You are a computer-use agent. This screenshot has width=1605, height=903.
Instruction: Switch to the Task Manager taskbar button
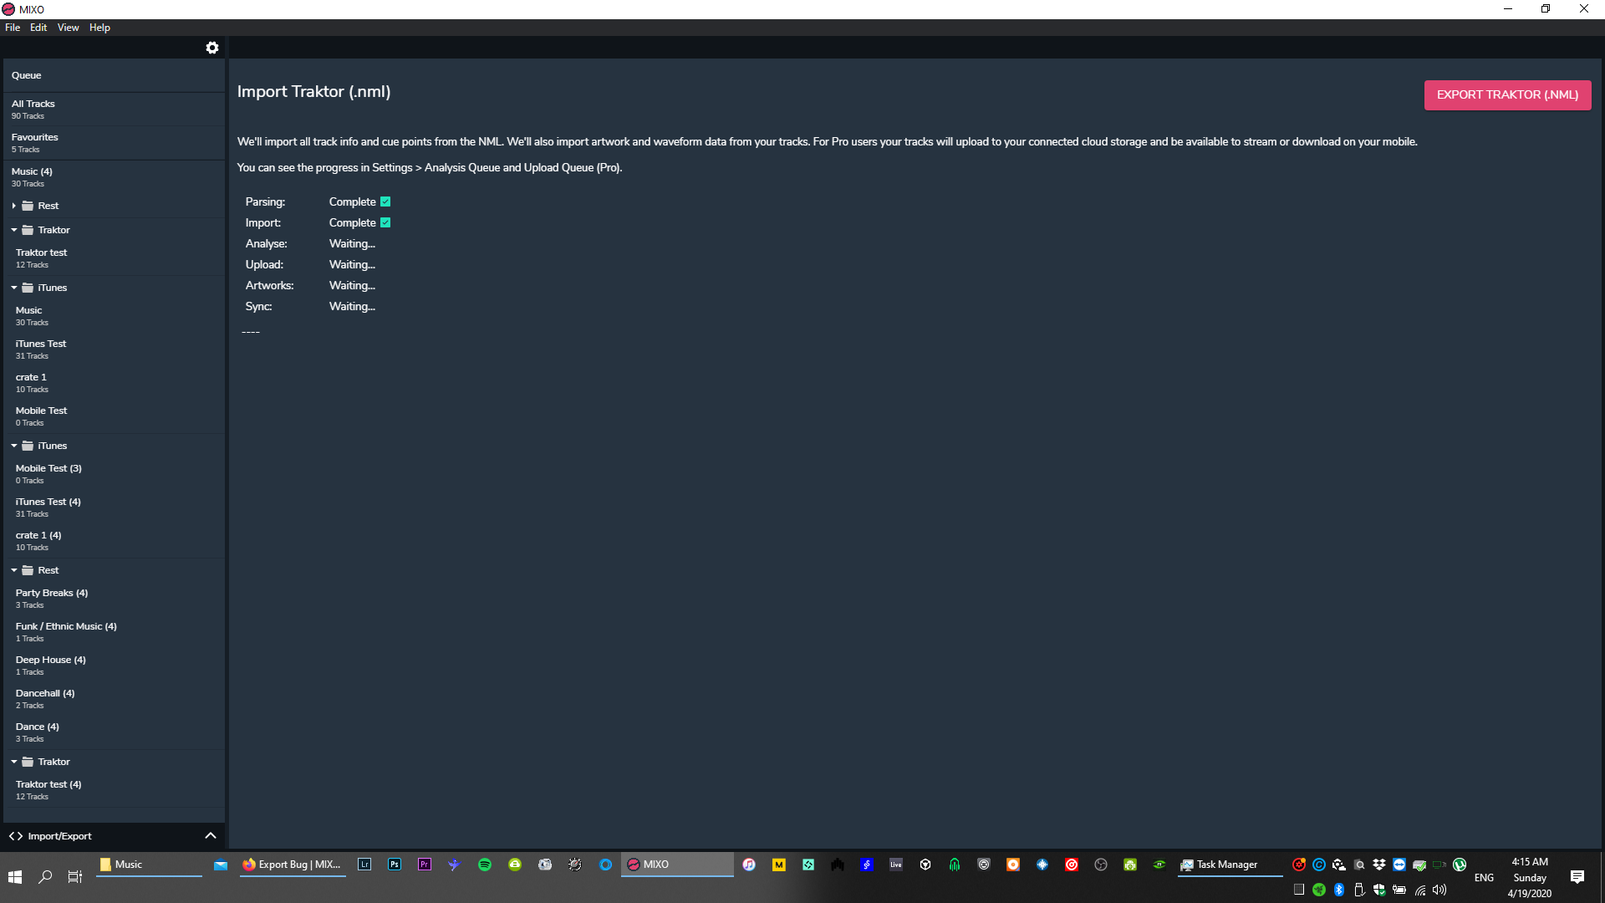pyautogui.click(x=1230, y=865)
